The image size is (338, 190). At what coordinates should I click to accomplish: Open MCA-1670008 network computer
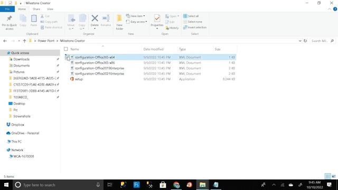23,156
